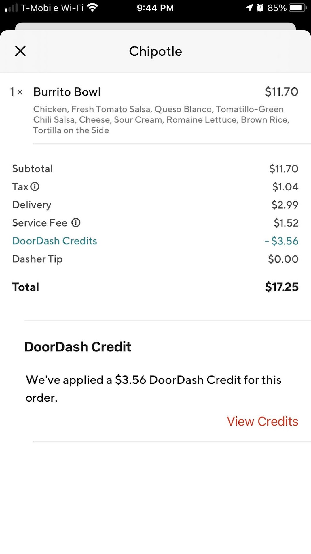311x554 pixels.
Task: Tap the Chipotle header title
Action: click(155, 51)
